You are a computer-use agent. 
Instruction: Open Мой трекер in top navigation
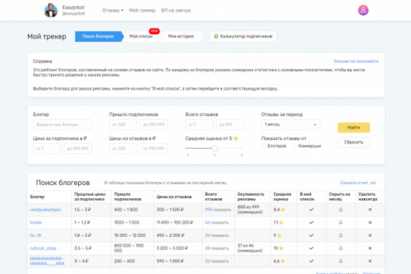tap(142, 10)
